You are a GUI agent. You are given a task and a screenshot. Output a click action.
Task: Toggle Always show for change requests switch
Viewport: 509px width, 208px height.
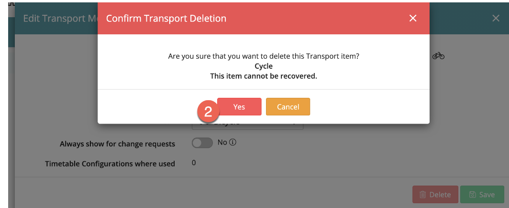click(x=202, y=143)
